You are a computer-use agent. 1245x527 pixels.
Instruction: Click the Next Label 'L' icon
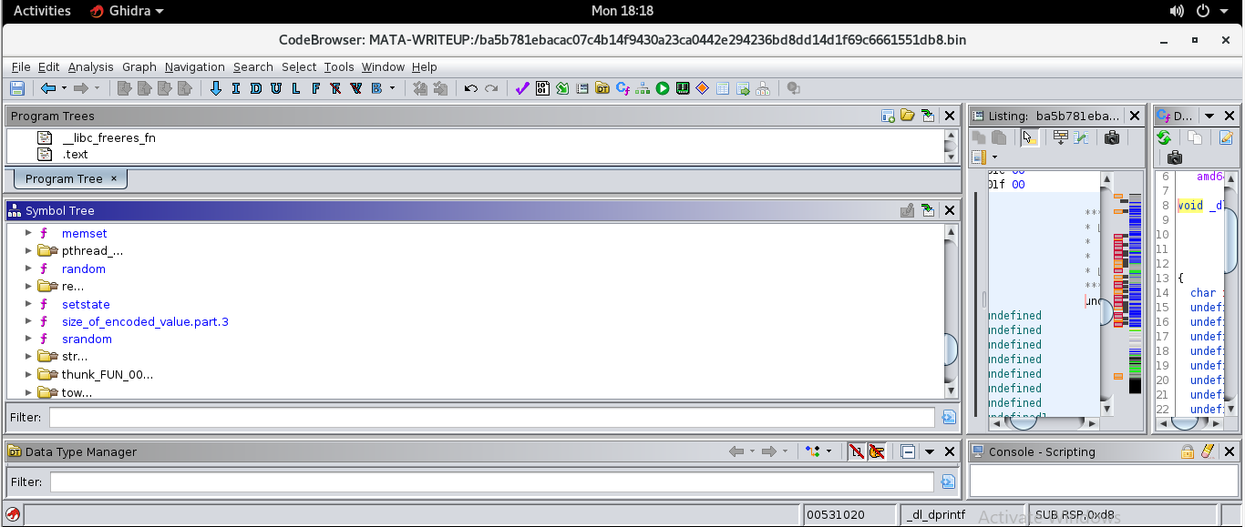click(296, 88)
